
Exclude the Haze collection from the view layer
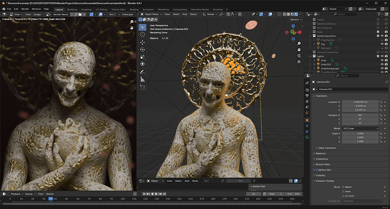click(x=378, y=32)
